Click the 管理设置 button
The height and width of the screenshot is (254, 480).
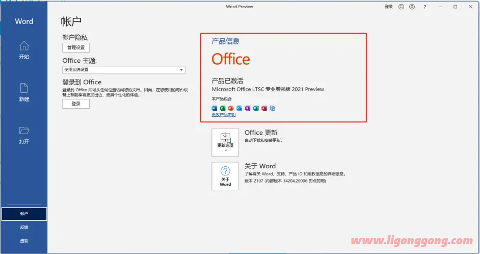[x=76, y=48]
